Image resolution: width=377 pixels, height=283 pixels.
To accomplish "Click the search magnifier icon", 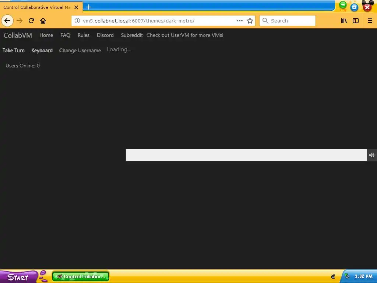I will point(265,21).
